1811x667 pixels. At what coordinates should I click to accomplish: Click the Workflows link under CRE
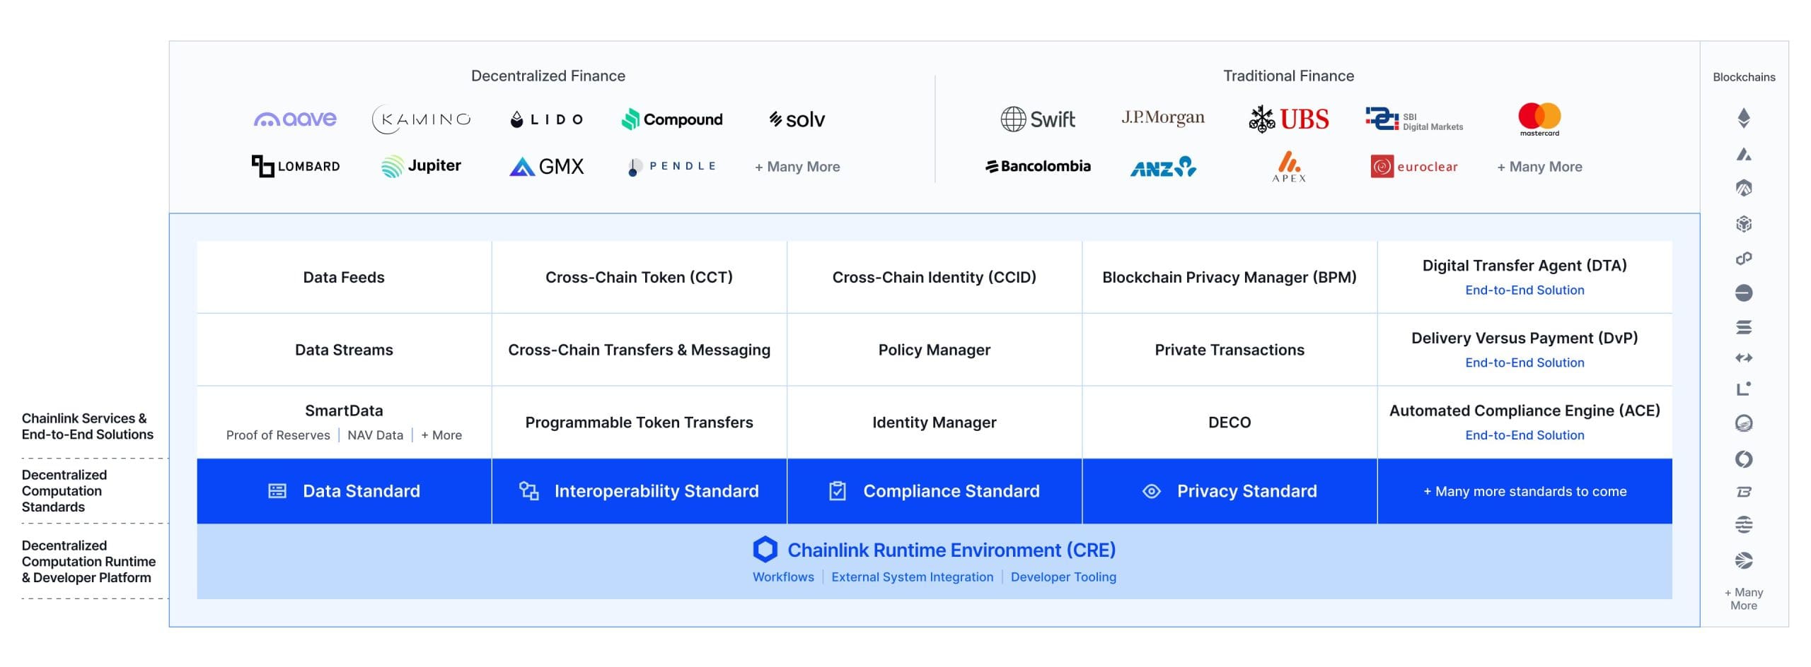(x=783, y=577)
